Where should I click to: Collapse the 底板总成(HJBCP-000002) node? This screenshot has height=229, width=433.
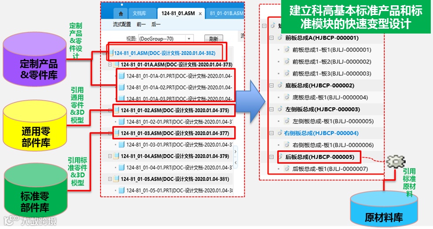271,85
